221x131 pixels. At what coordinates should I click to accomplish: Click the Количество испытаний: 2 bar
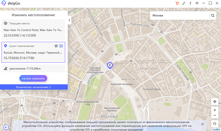(33, 87)
